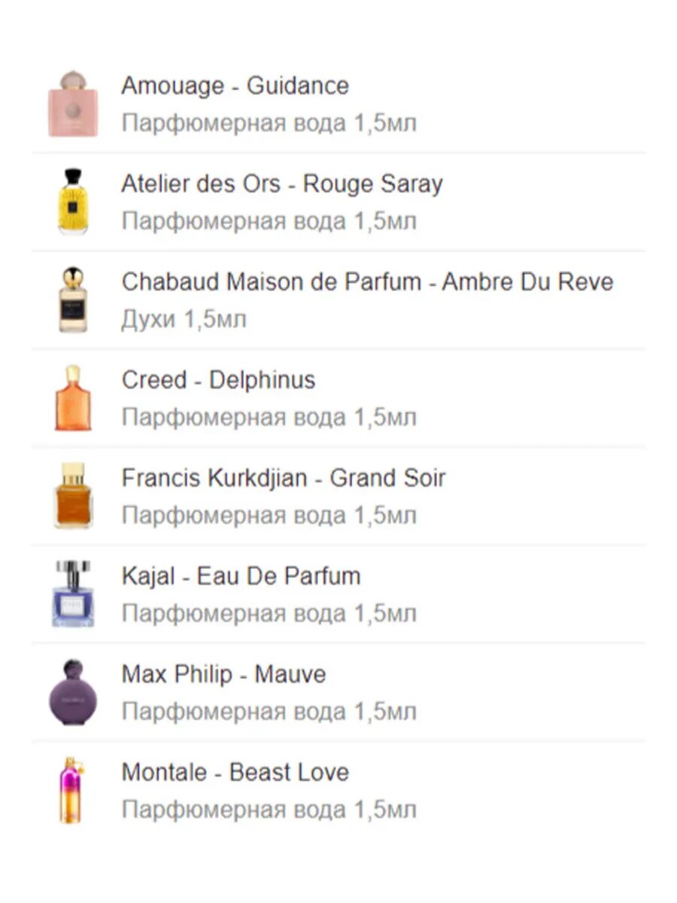This screenshot has width=677, height=903.
Task: Click the Парфюмерная вода 1,5мл text under Amouage
Action: click(x=269, y=123)
